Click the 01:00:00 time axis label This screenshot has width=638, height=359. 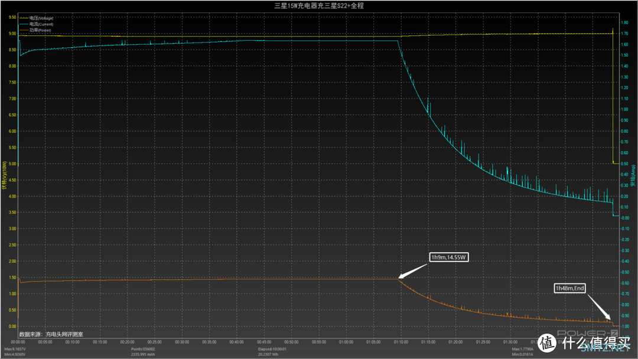coord(346,342)
